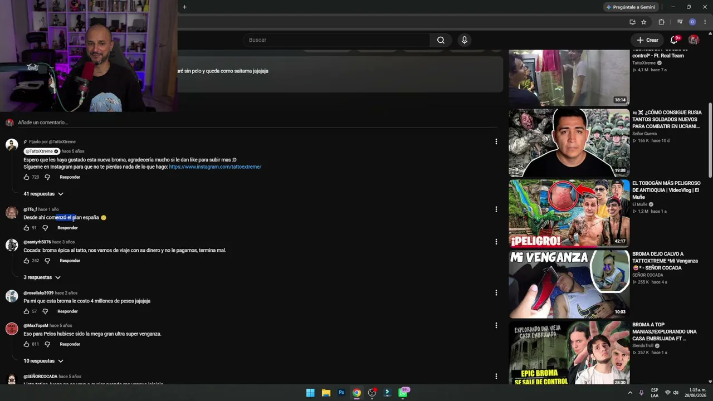
Task: Open the BROMA DEJO CALVO A TATTOXTREME title
Action: tap(665, 261)
